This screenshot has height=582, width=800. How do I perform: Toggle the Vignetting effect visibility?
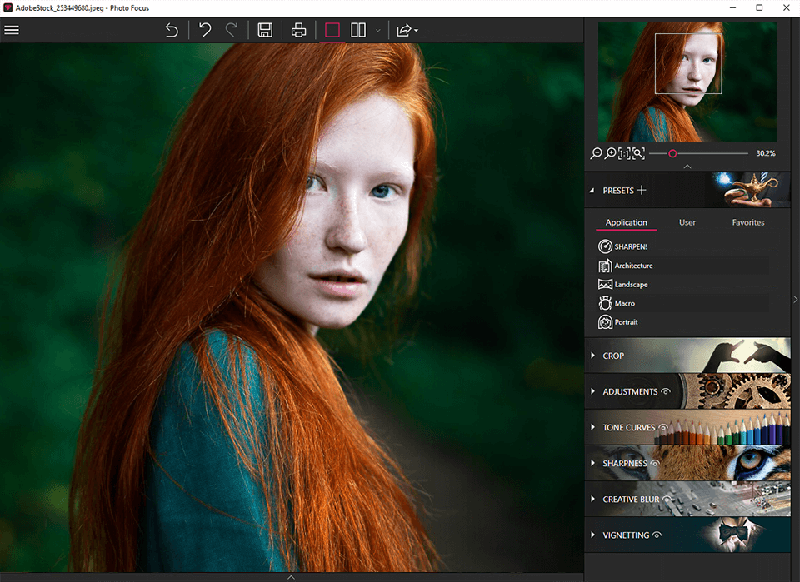pyautogui.click(x=656, y=535)
